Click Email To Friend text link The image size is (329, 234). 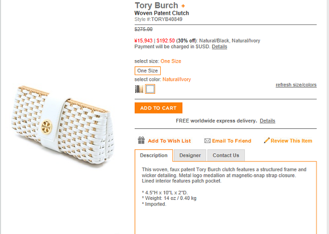232,141
